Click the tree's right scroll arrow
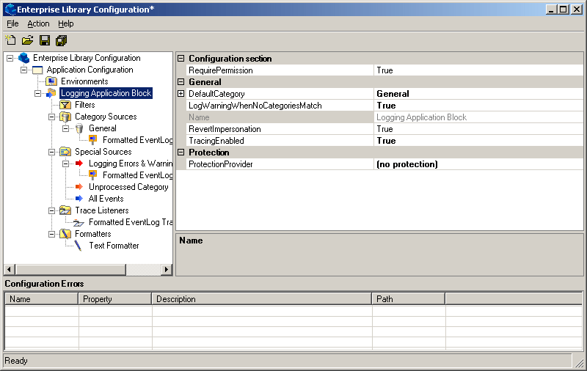The height and width of the screenshot is (371, 587). coord(167,270)
